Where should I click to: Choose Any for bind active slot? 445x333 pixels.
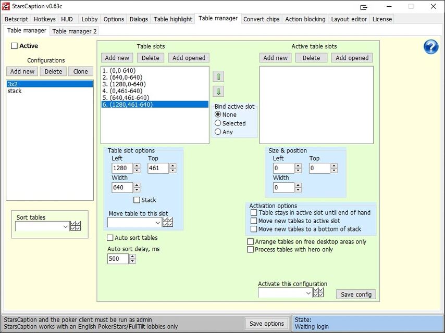pos(218,132)
